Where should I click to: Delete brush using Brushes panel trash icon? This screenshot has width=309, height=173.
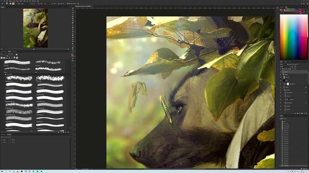tap(68, 132)
